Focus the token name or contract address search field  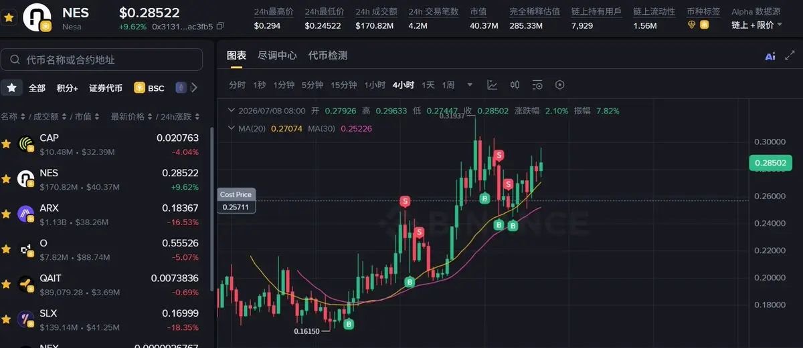102,59
